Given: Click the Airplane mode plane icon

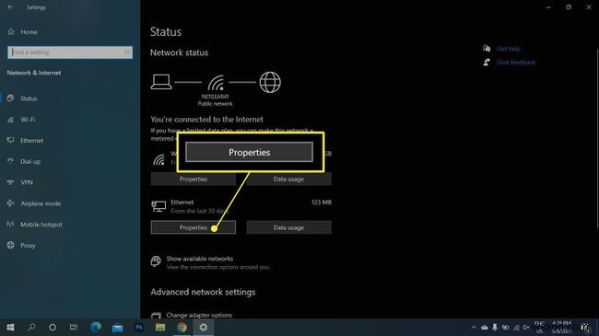Looking at the screenshot, I should click(10, 203).
